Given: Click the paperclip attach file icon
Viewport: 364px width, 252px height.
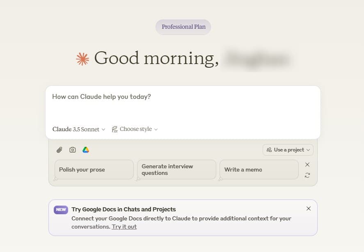Looking at the screenshot, I should tap(60, 150).
